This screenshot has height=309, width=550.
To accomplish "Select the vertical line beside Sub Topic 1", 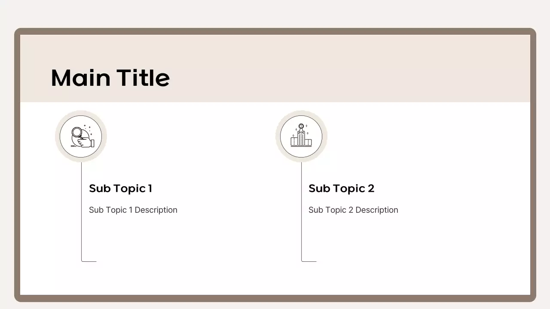I will point(82,215).
